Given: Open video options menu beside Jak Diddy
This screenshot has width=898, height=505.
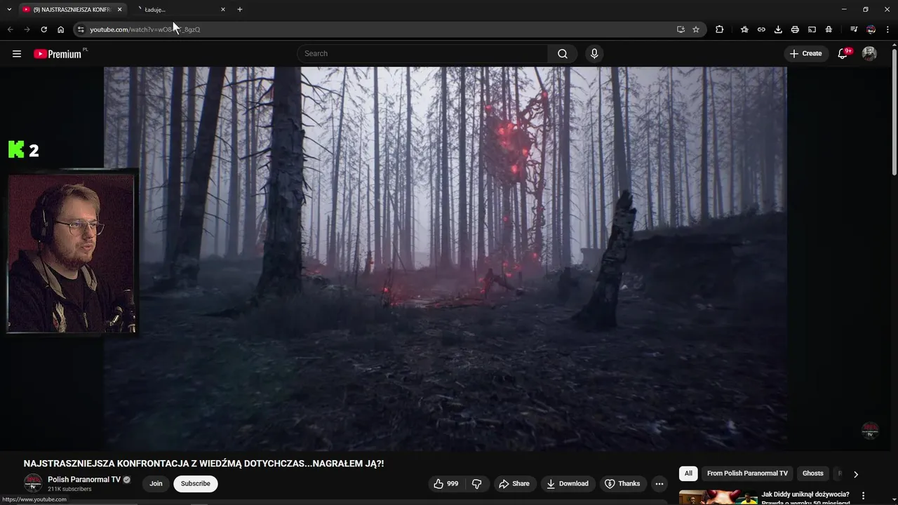Looking at the screenshot, I should click(x=864, y=495).
